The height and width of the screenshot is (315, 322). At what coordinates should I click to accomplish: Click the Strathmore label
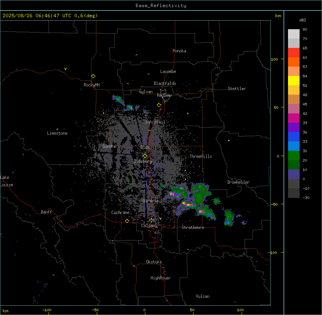193,227
